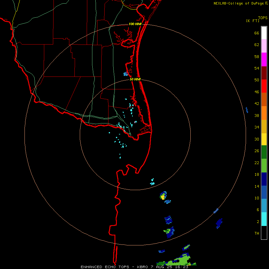The width and height of the screenshot is (269, 269).
Task: Click the bright orange legend swatch
Action: tap(264, 113)
